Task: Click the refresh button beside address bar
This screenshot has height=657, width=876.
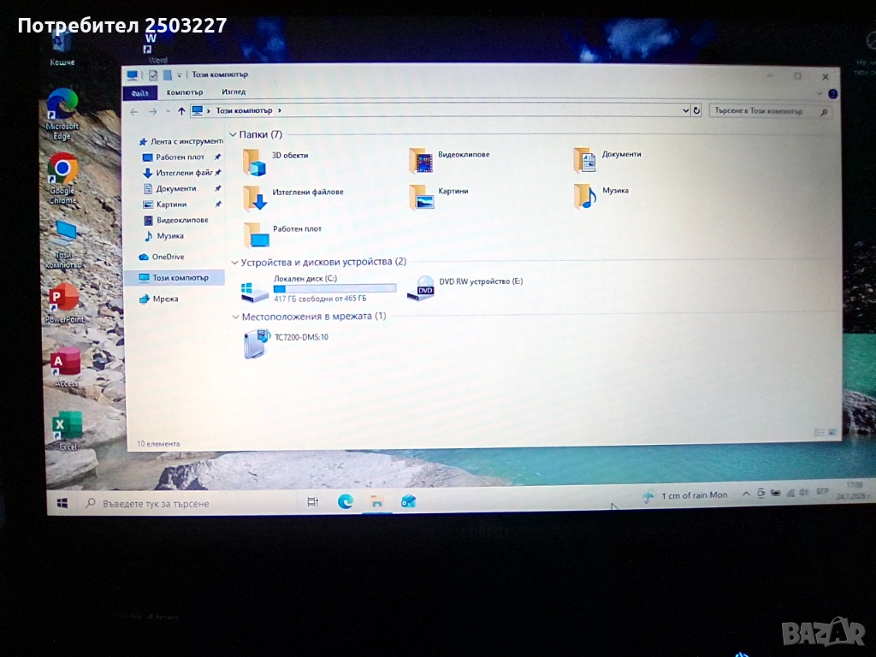Action: pos(696,110)
